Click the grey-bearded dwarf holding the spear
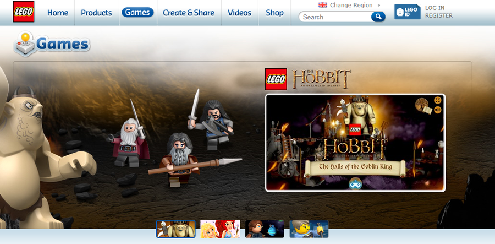495x244 pixels. click(x=179, y=160)
